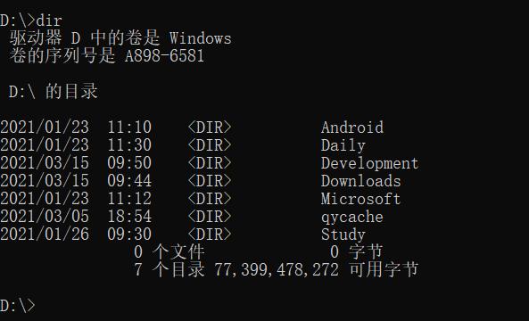Click the "D:\ 的目录" heading line
This screenshot has width=529, height=321.
[54, 92]
